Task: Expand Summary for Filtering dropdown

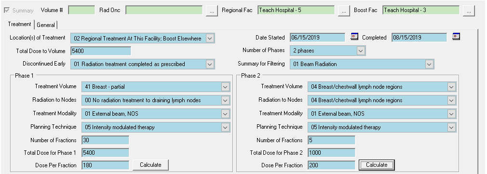Action: [x=429, y=64]
